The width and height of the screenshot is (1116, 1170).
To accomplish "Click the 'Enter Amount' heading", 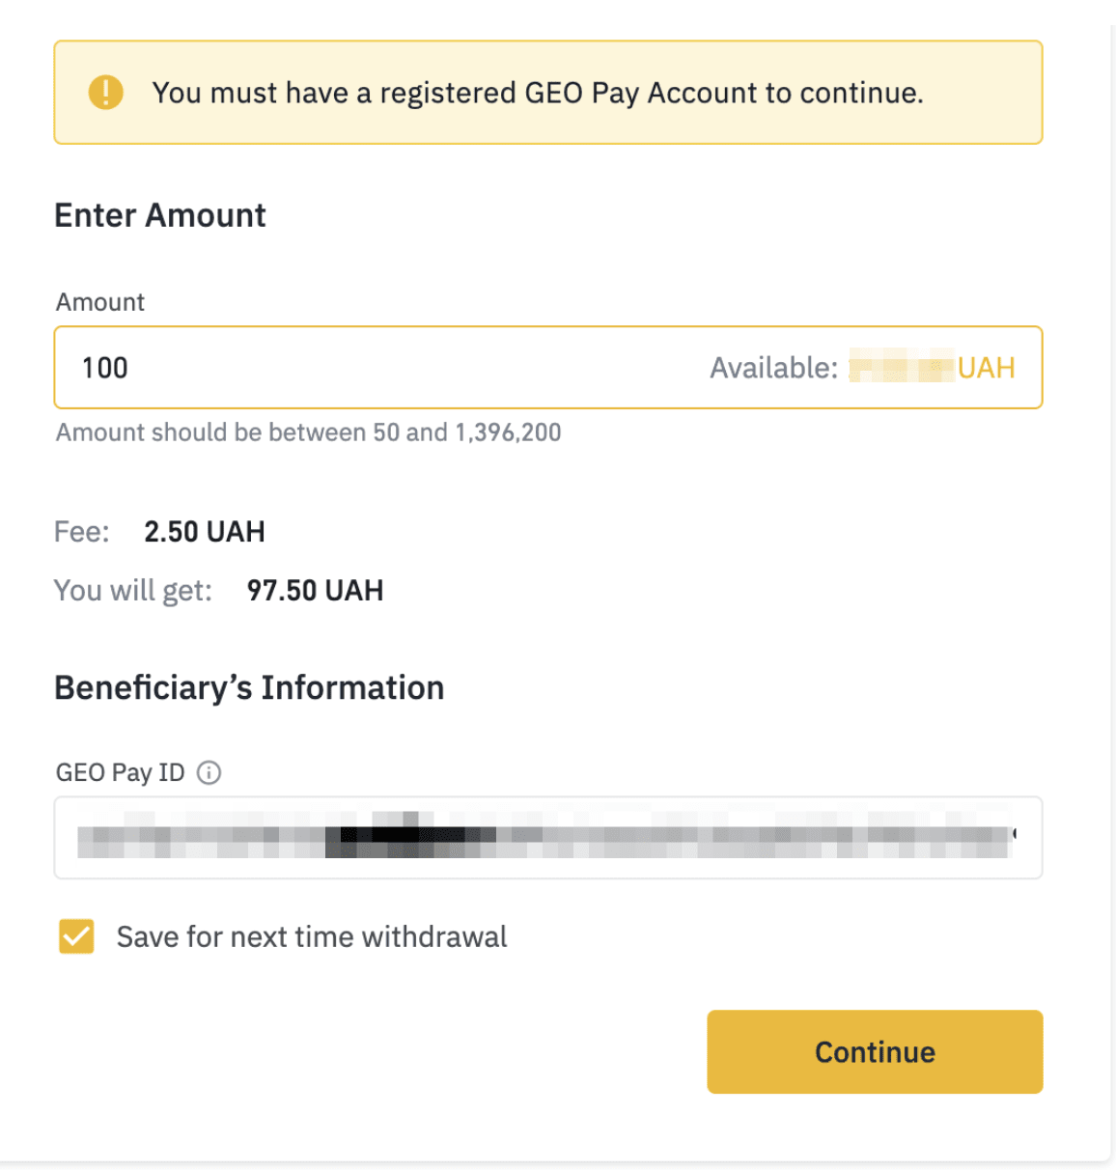I will coord(160,215).
